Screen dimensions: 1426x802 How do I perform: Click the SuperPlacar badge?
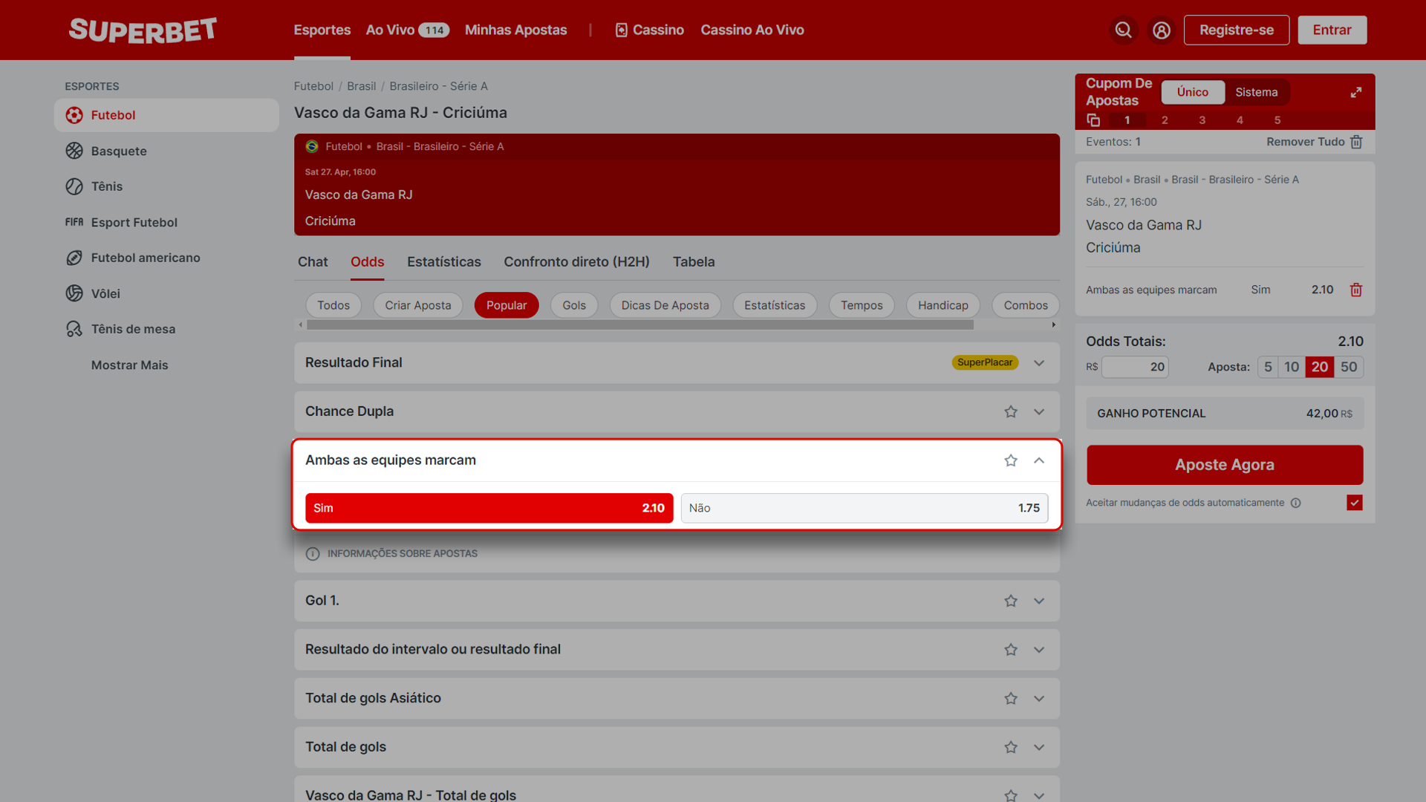[x=985, y=362]
